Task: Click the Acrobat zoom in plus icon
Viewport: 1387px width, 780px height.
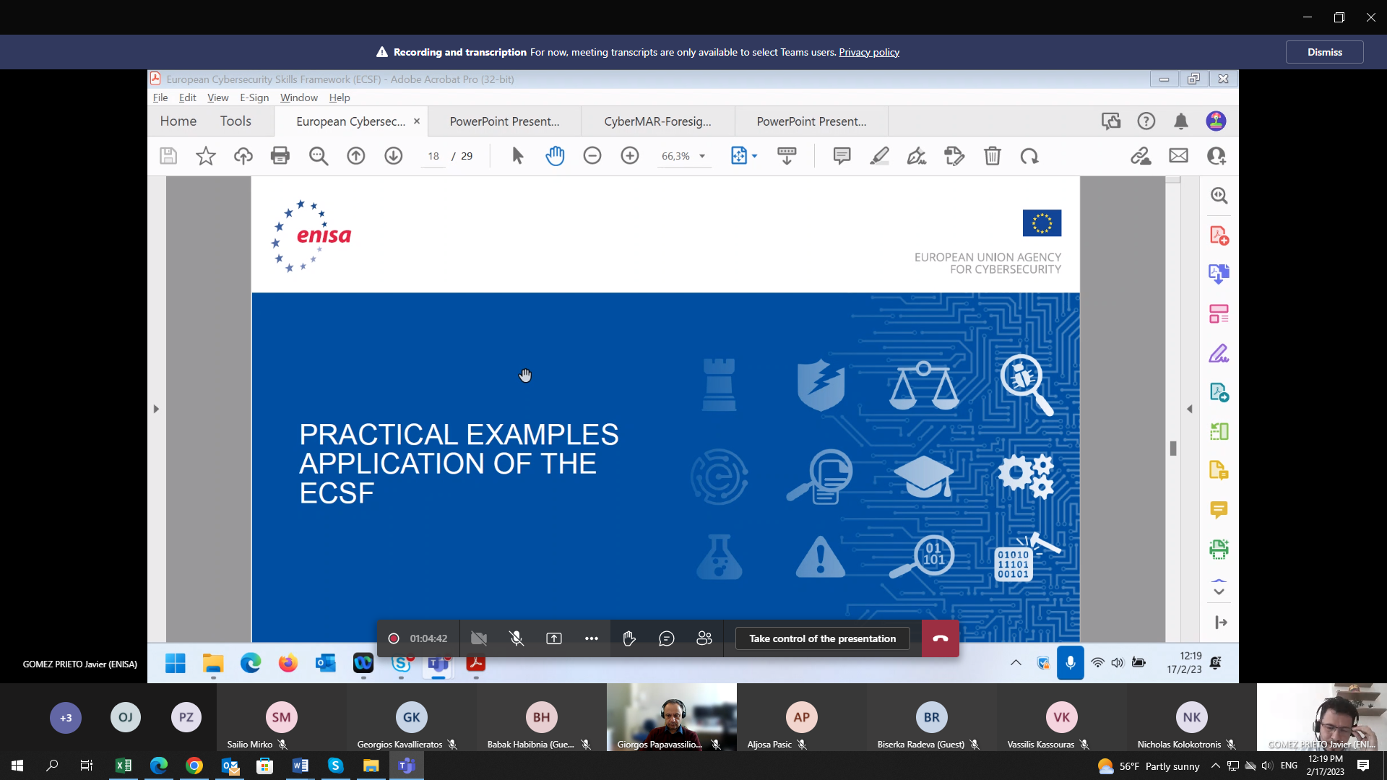Action: [x=630, y=156]
